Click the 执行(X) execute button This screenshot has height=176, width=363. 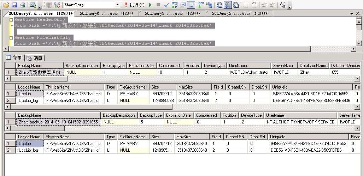pos(134,5)
